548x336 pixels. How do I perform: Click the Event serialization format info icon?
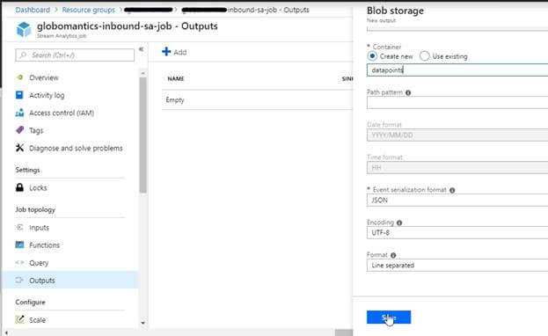pos(452,190)
